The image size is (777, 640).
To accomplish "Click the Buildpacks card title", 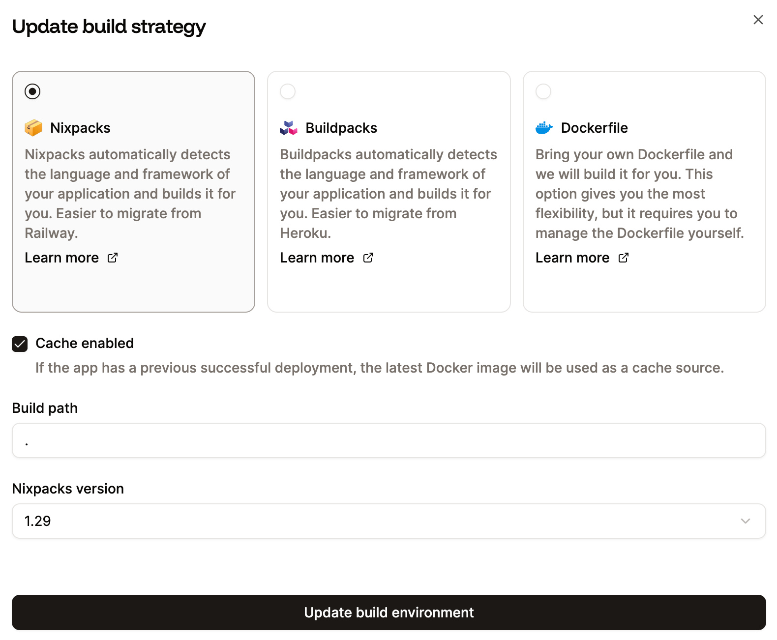I will coord(341,128).
